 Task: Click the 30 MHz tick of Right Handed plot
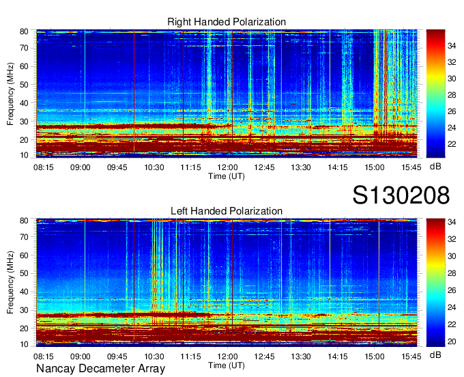pos(24,122)
